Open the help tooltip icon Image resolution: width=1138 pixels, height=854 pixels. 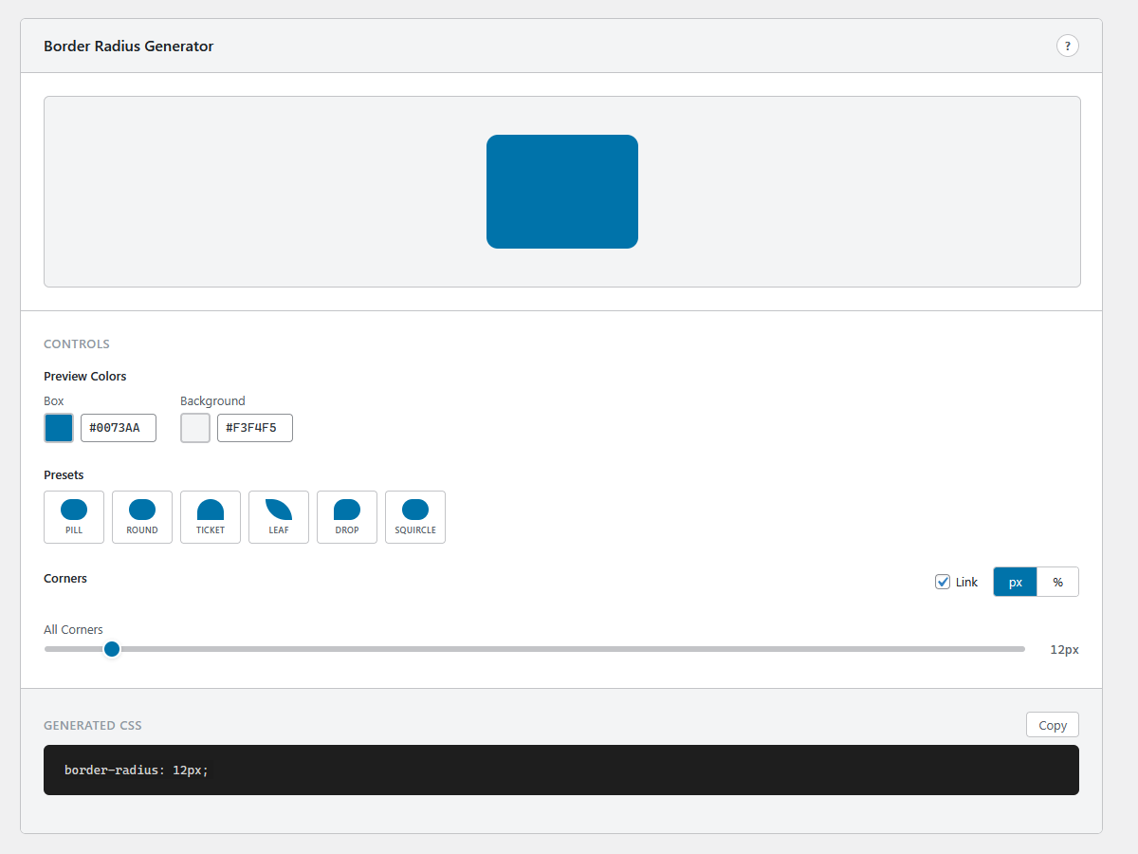[x=1068, y=45]
